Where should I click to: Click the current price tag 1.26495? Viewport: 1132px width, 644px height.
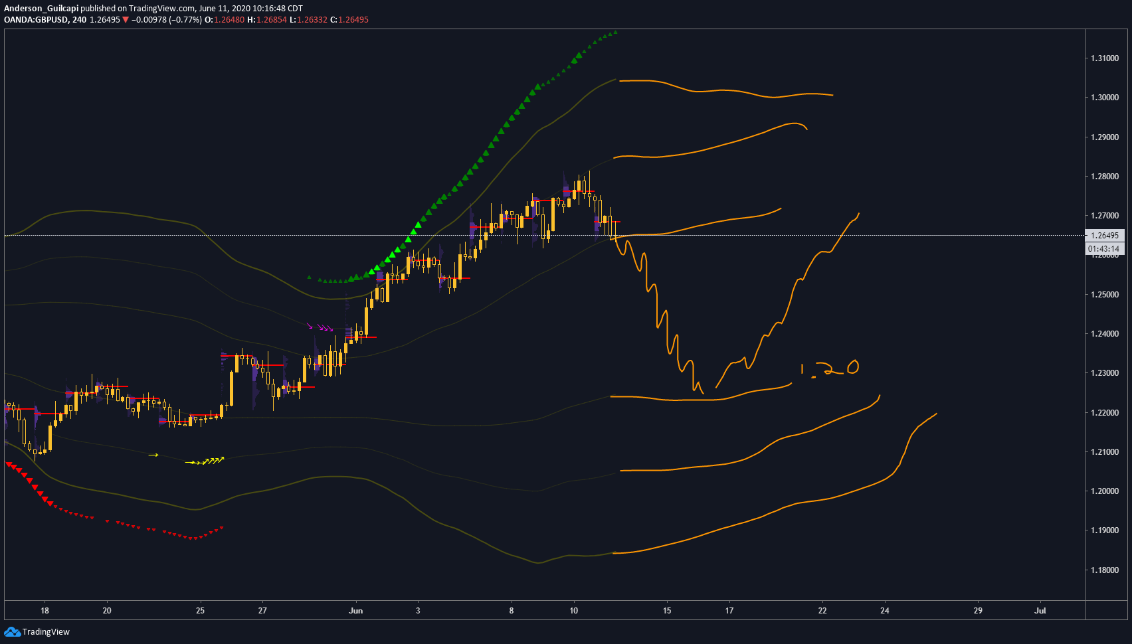[x=1104, y=235]
